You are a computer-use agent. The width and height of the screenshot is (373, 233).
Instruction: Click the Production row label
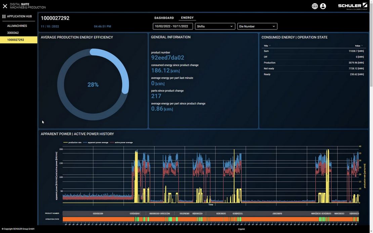click(270, 63)
